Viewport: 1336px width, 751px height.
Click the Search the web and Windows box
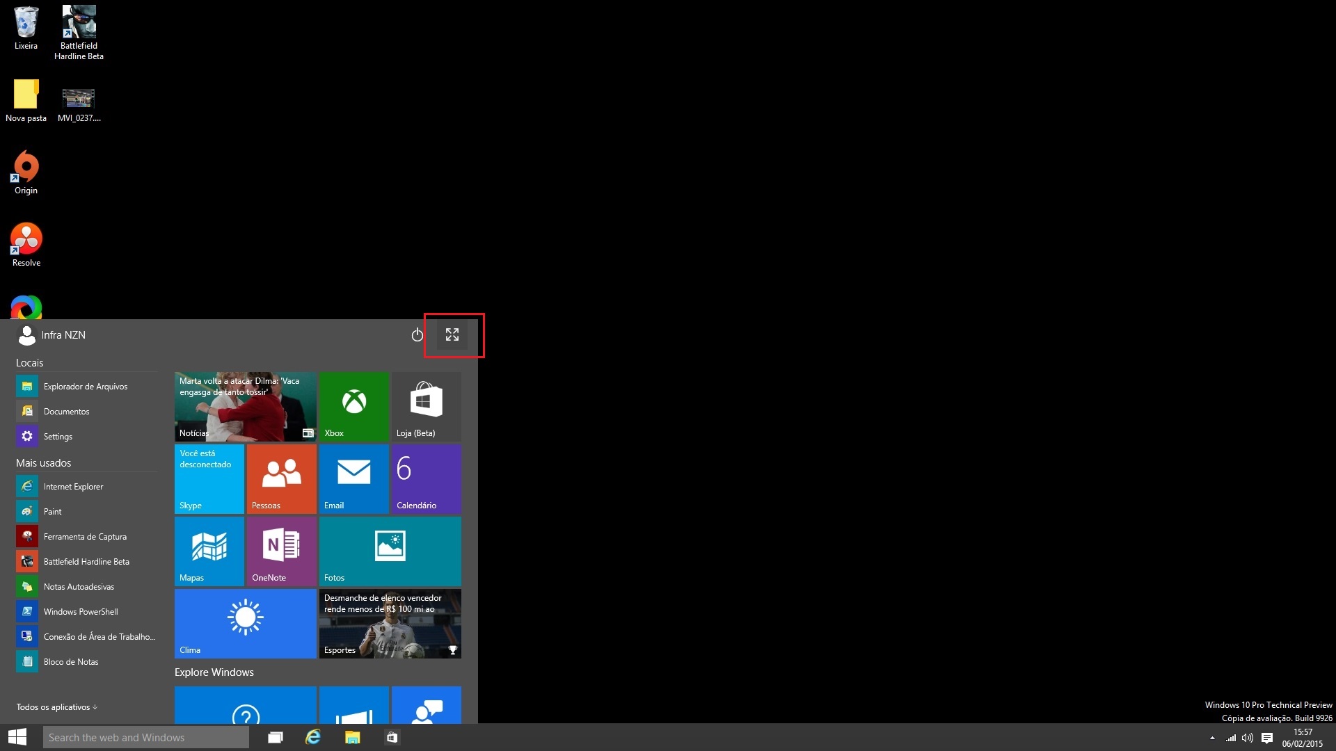(x=145, y=738)
